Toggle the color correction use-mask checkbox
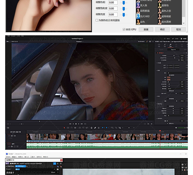This screenshot has height=175, width=193. [168, 106]
